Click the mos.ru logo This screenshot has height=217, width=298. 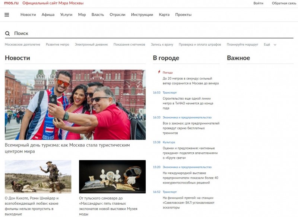point(11,3)
